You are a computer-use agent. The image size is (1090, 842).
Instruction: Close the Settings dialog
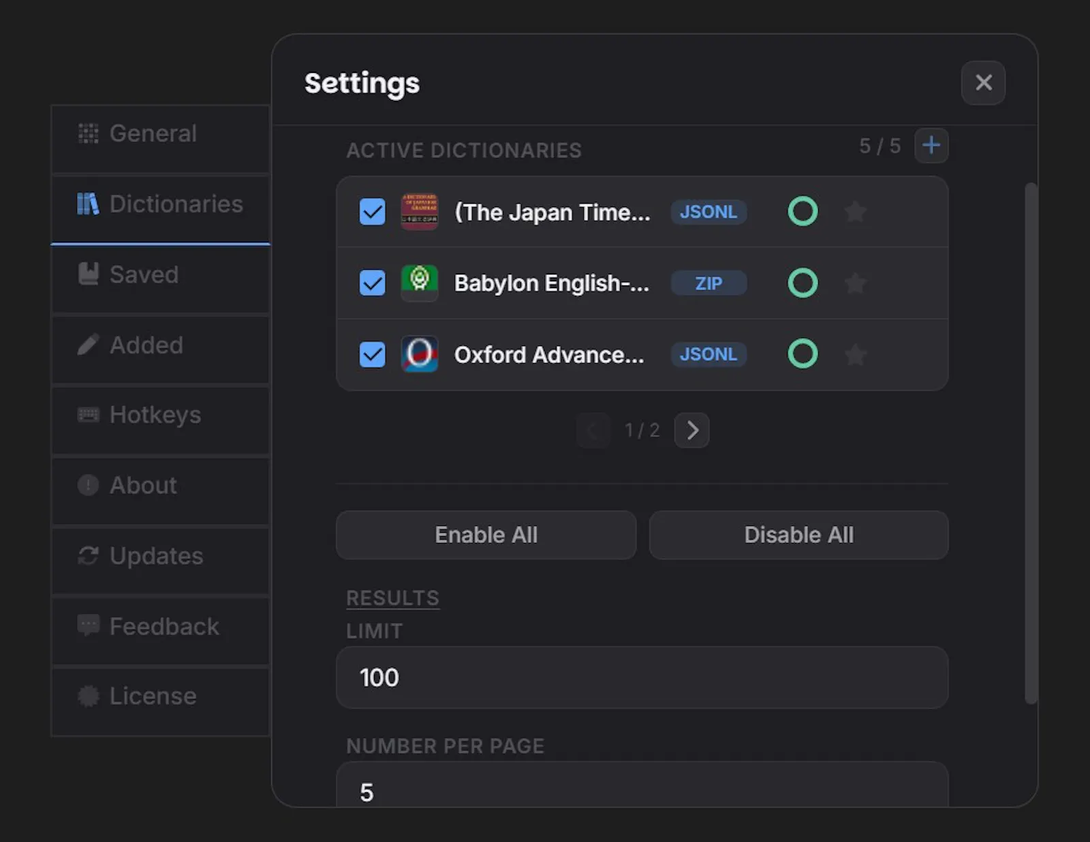(x=983, y=83)
